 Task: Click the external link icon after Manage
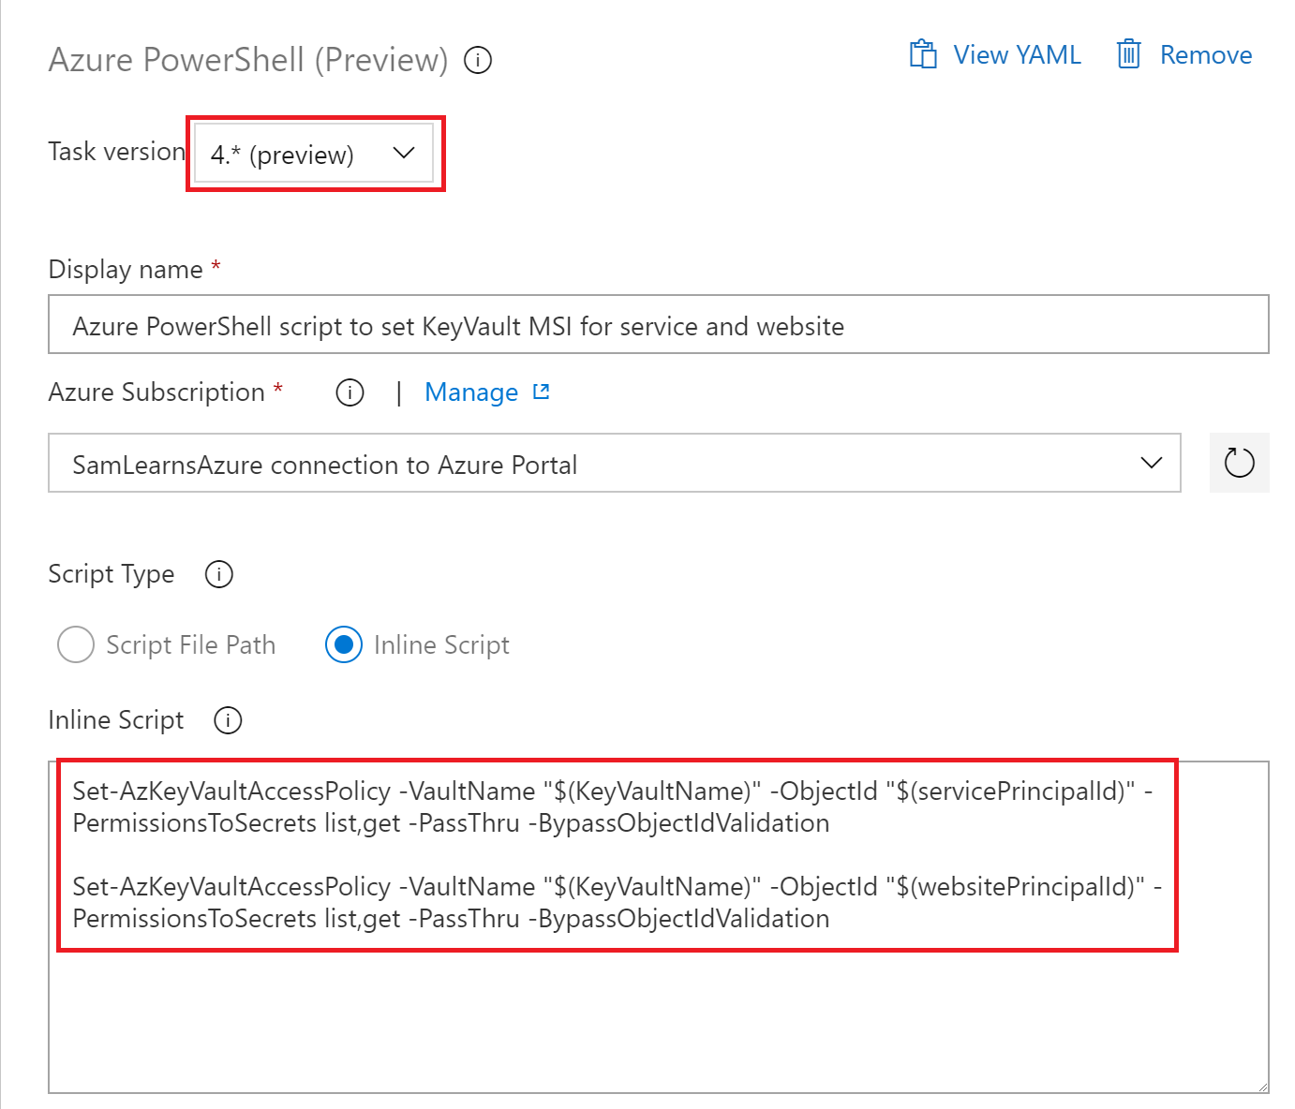(542, 392)
